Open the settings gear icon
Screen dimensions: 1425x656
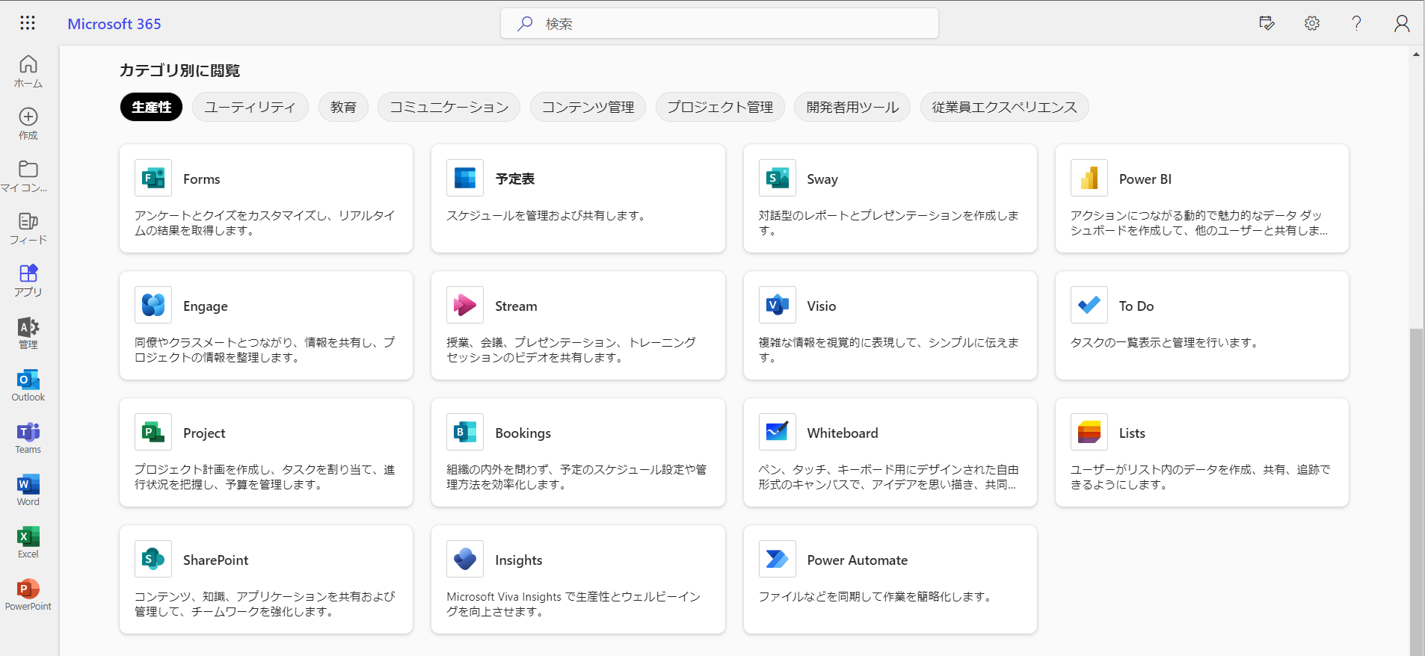[1312, 23]
